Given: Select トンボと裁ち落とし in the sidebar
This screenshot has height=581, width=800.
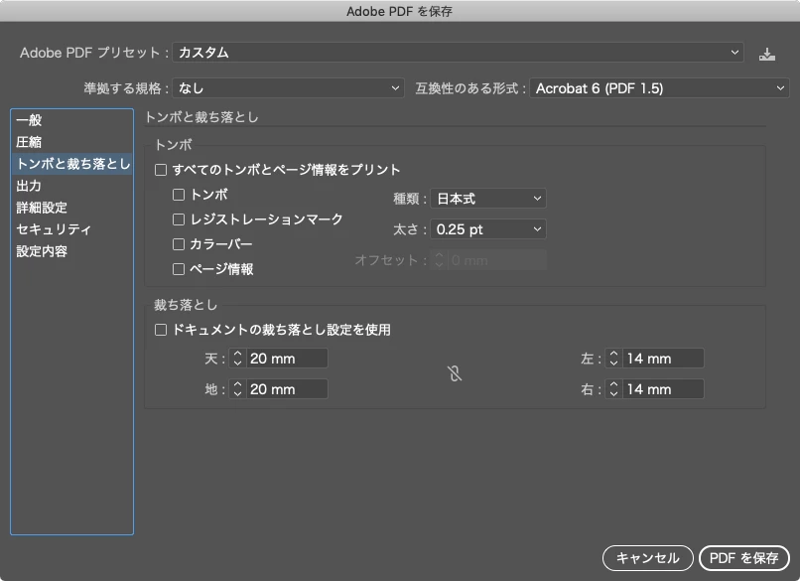Looking at the screenshot, I should [x=71, y=164].
